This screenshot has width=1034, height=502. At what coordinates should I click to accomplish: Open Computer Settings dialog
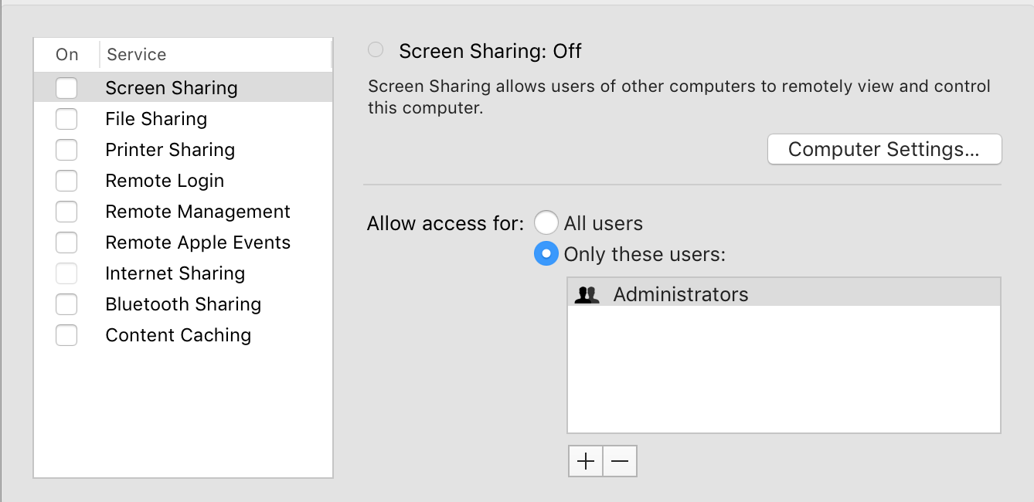[x=884, y=149]
